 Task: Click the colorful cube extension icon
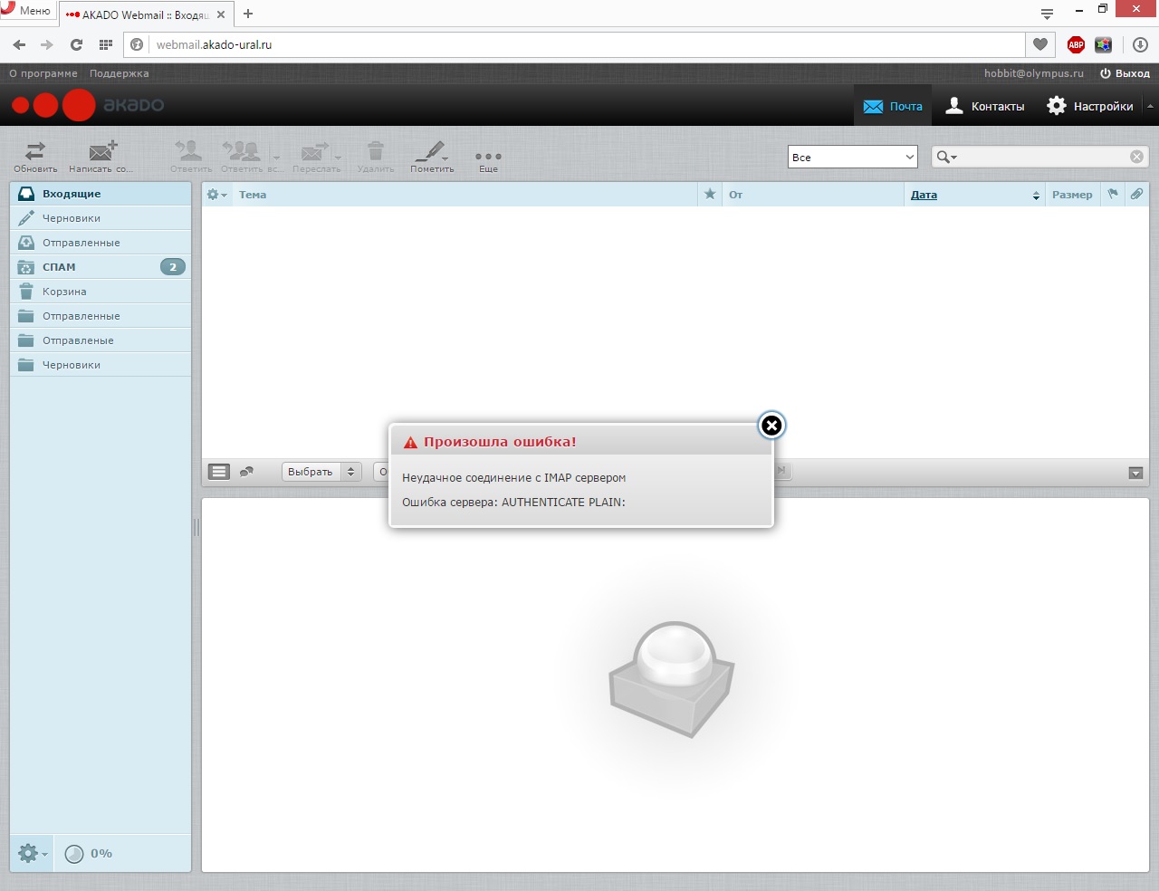point(1103,44)
